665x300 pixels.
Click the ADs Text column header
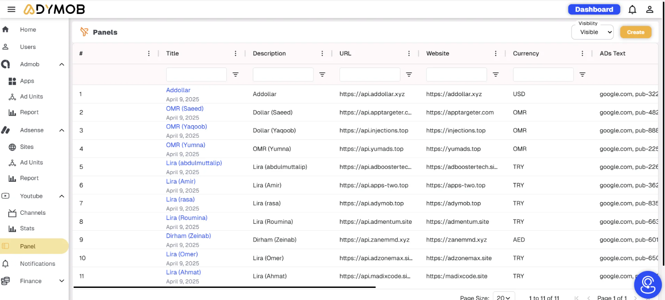[x=613, y=53]
